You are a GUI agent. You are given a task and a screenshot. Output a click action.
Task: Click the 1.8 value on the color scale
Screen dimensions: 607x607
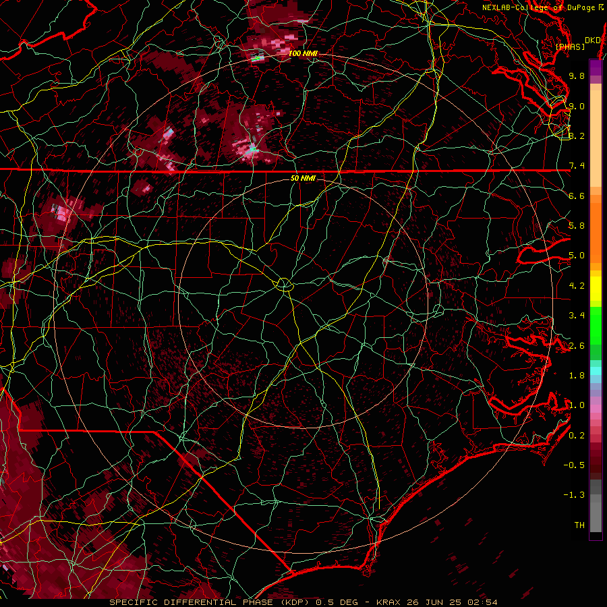(577, 376)
